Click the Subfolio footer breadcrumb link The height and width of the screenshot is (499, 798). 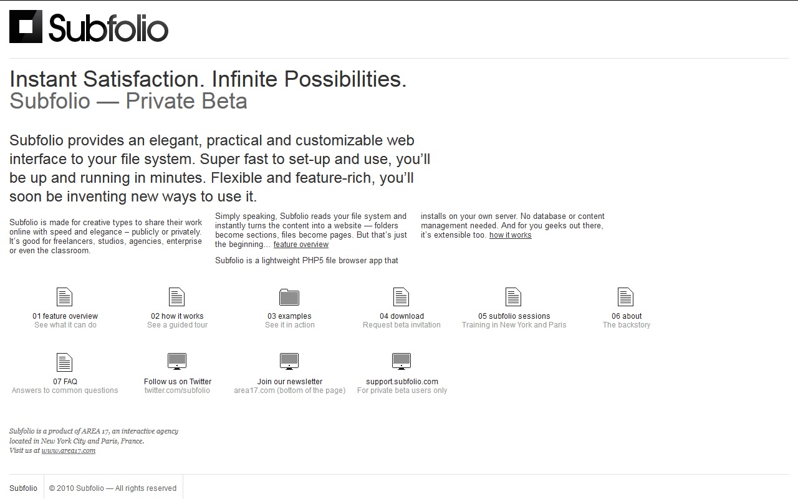(23, 488)
